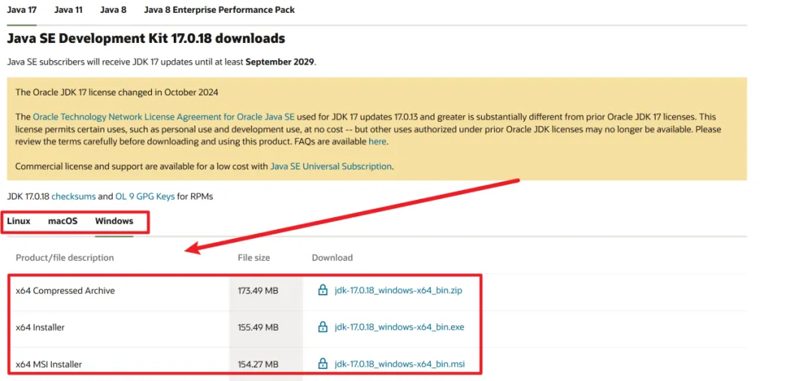812x381 pixels.
Task: Click the 'File size' column header
Action: [x=254, y=258]
